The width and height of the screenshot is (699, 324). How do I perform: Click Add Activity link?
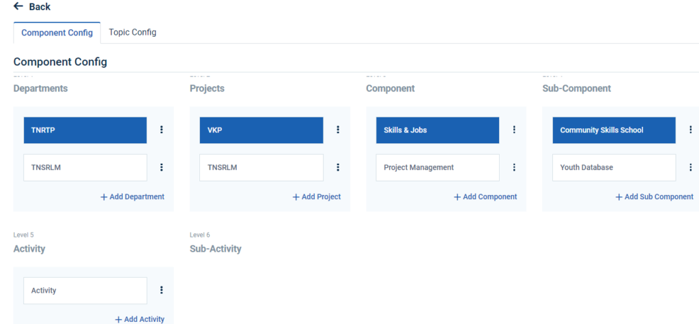point(139,319)
